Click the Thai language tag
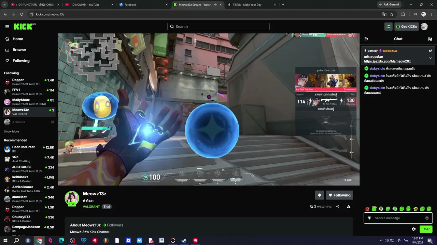 tap(107, 207)
